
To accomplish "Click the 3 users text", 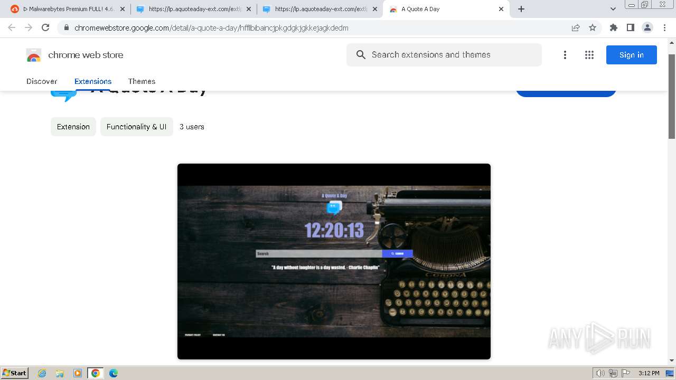I will point(192,127).
